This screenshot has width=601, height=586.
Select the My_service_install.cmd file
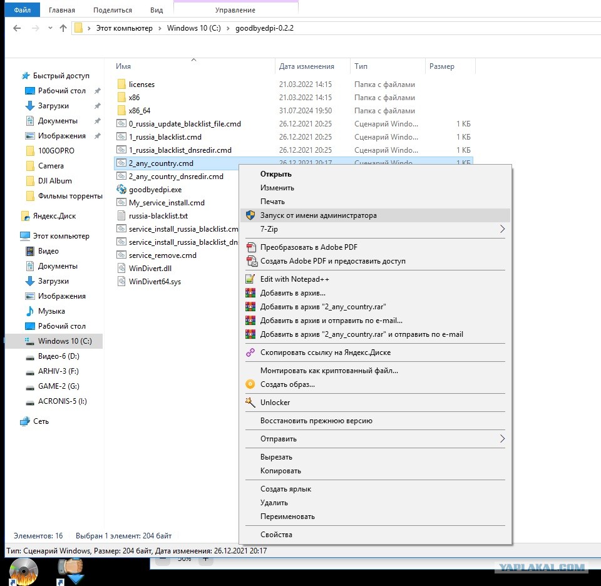pos(167,202)
